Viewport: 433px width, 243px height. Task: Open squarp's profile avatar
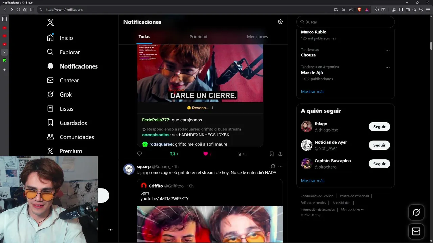pyautogui.click(x=129, y=169)
